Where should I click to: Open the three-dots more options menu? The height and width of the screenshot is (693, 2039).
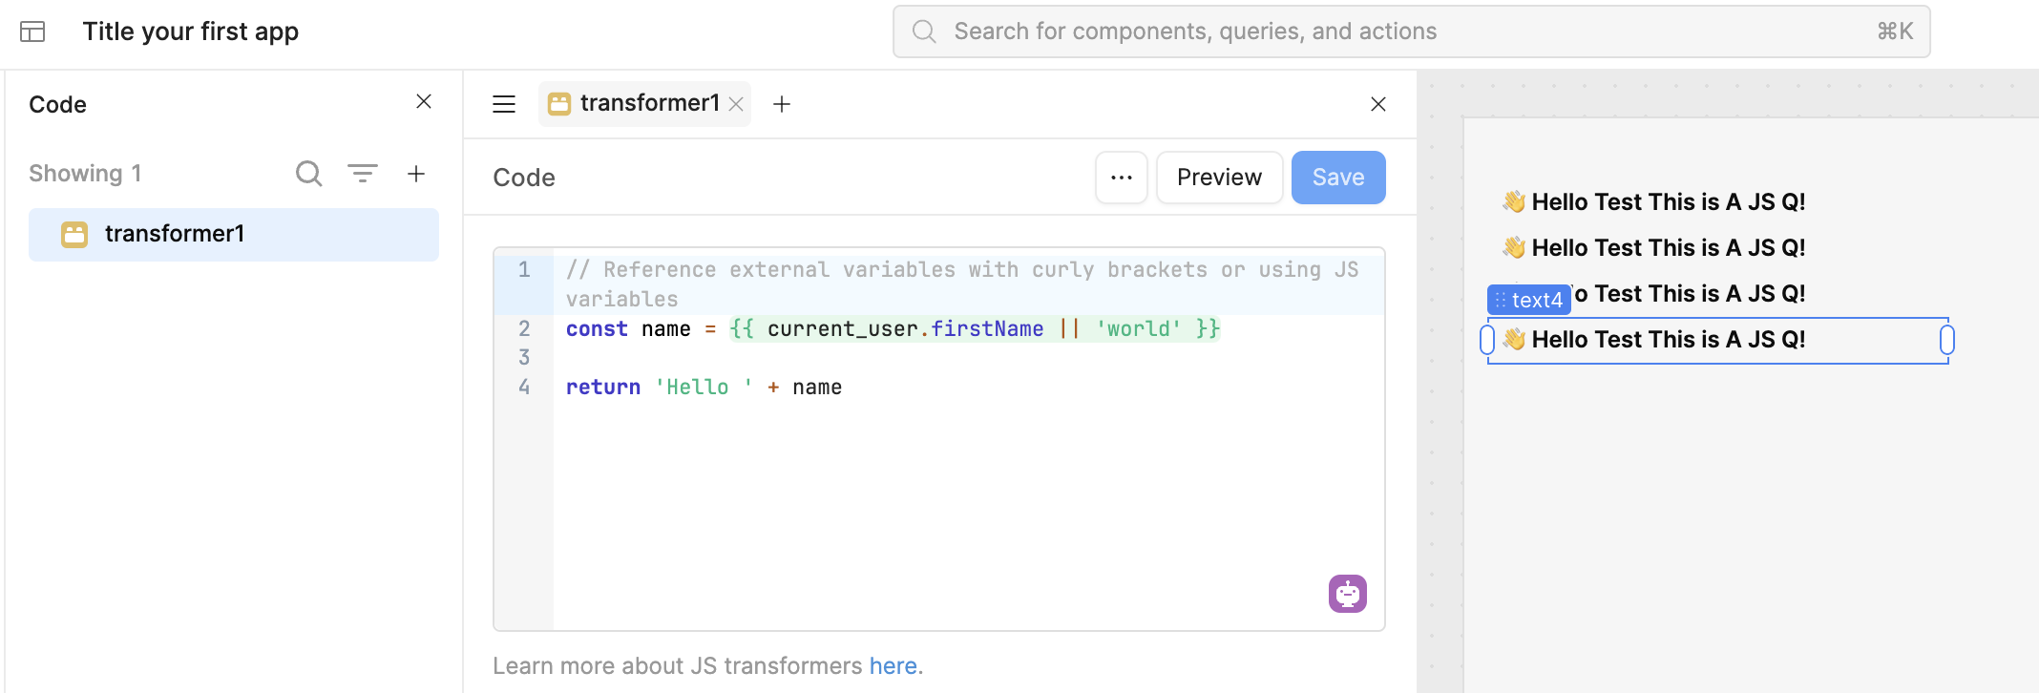tap(1122, 178)
